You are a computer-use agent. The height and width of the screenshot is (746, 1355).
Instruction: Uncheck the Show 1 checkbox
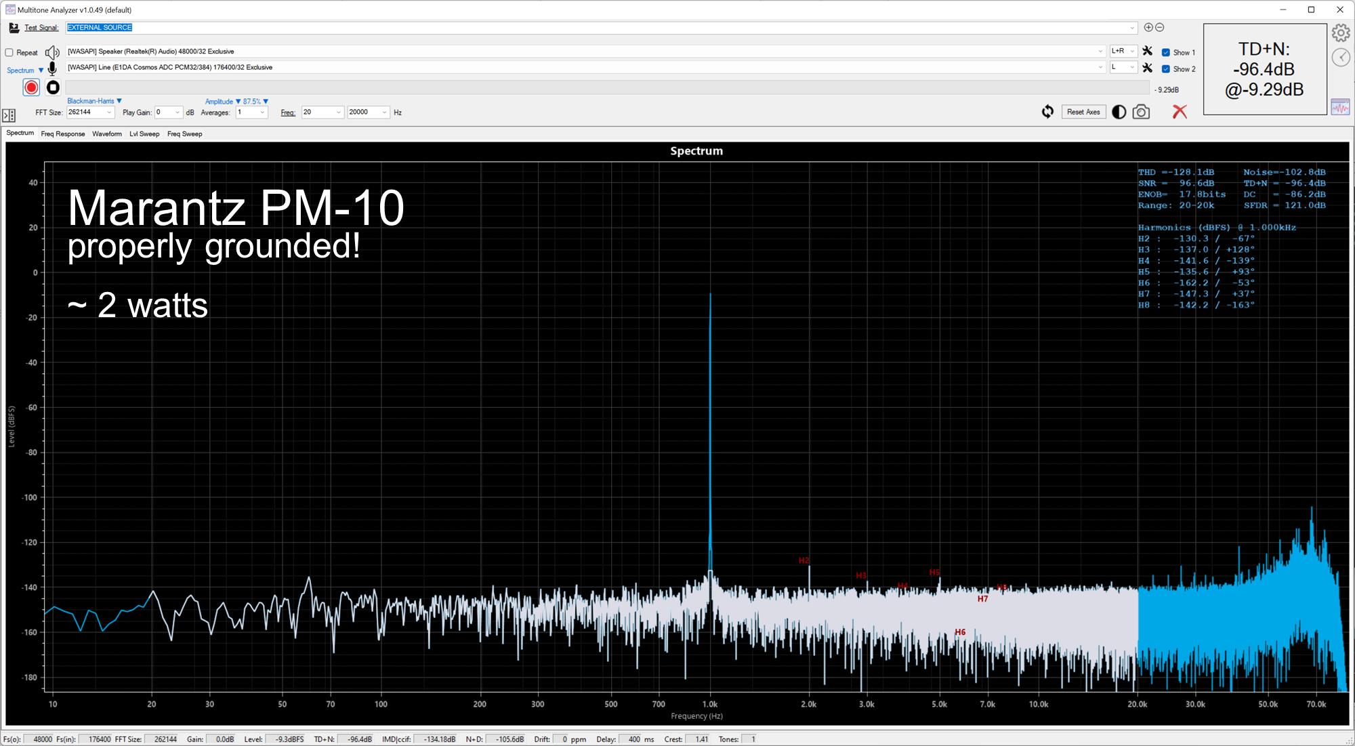1165,52
